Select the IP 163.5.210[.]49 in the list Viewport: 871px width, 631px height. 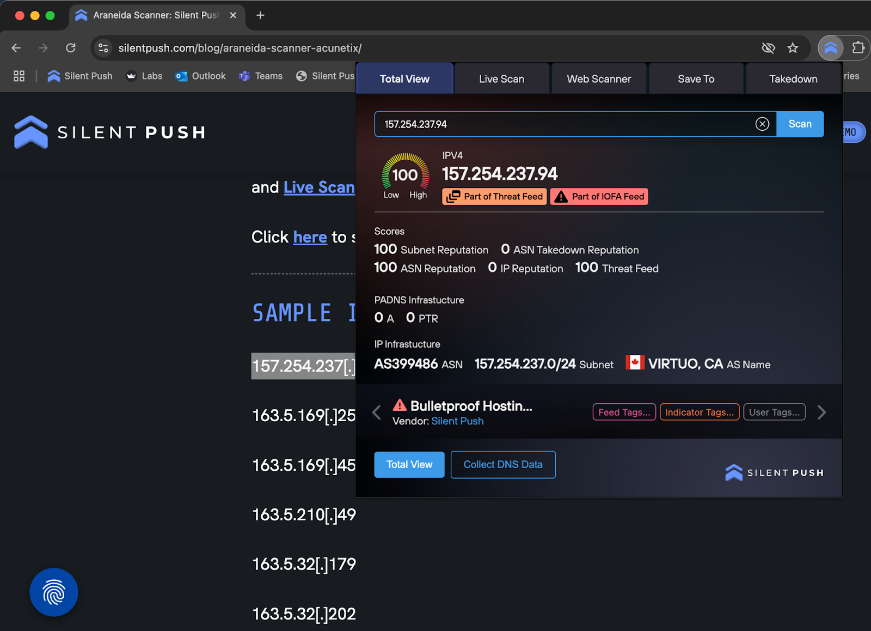tap(304, 514)
